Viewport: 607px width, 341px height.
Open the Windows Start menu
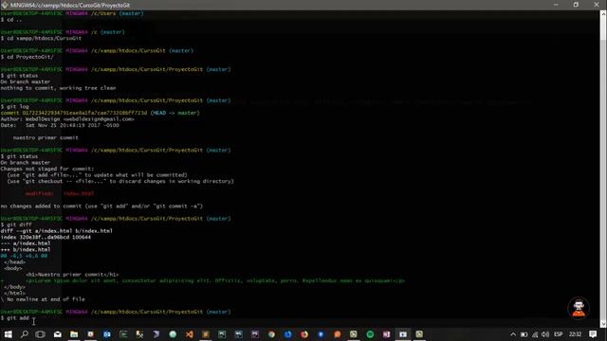[x=8, y=334]
